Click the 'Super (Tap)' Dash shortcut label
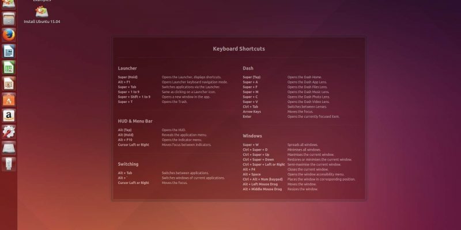 click(x=252, y=77)
